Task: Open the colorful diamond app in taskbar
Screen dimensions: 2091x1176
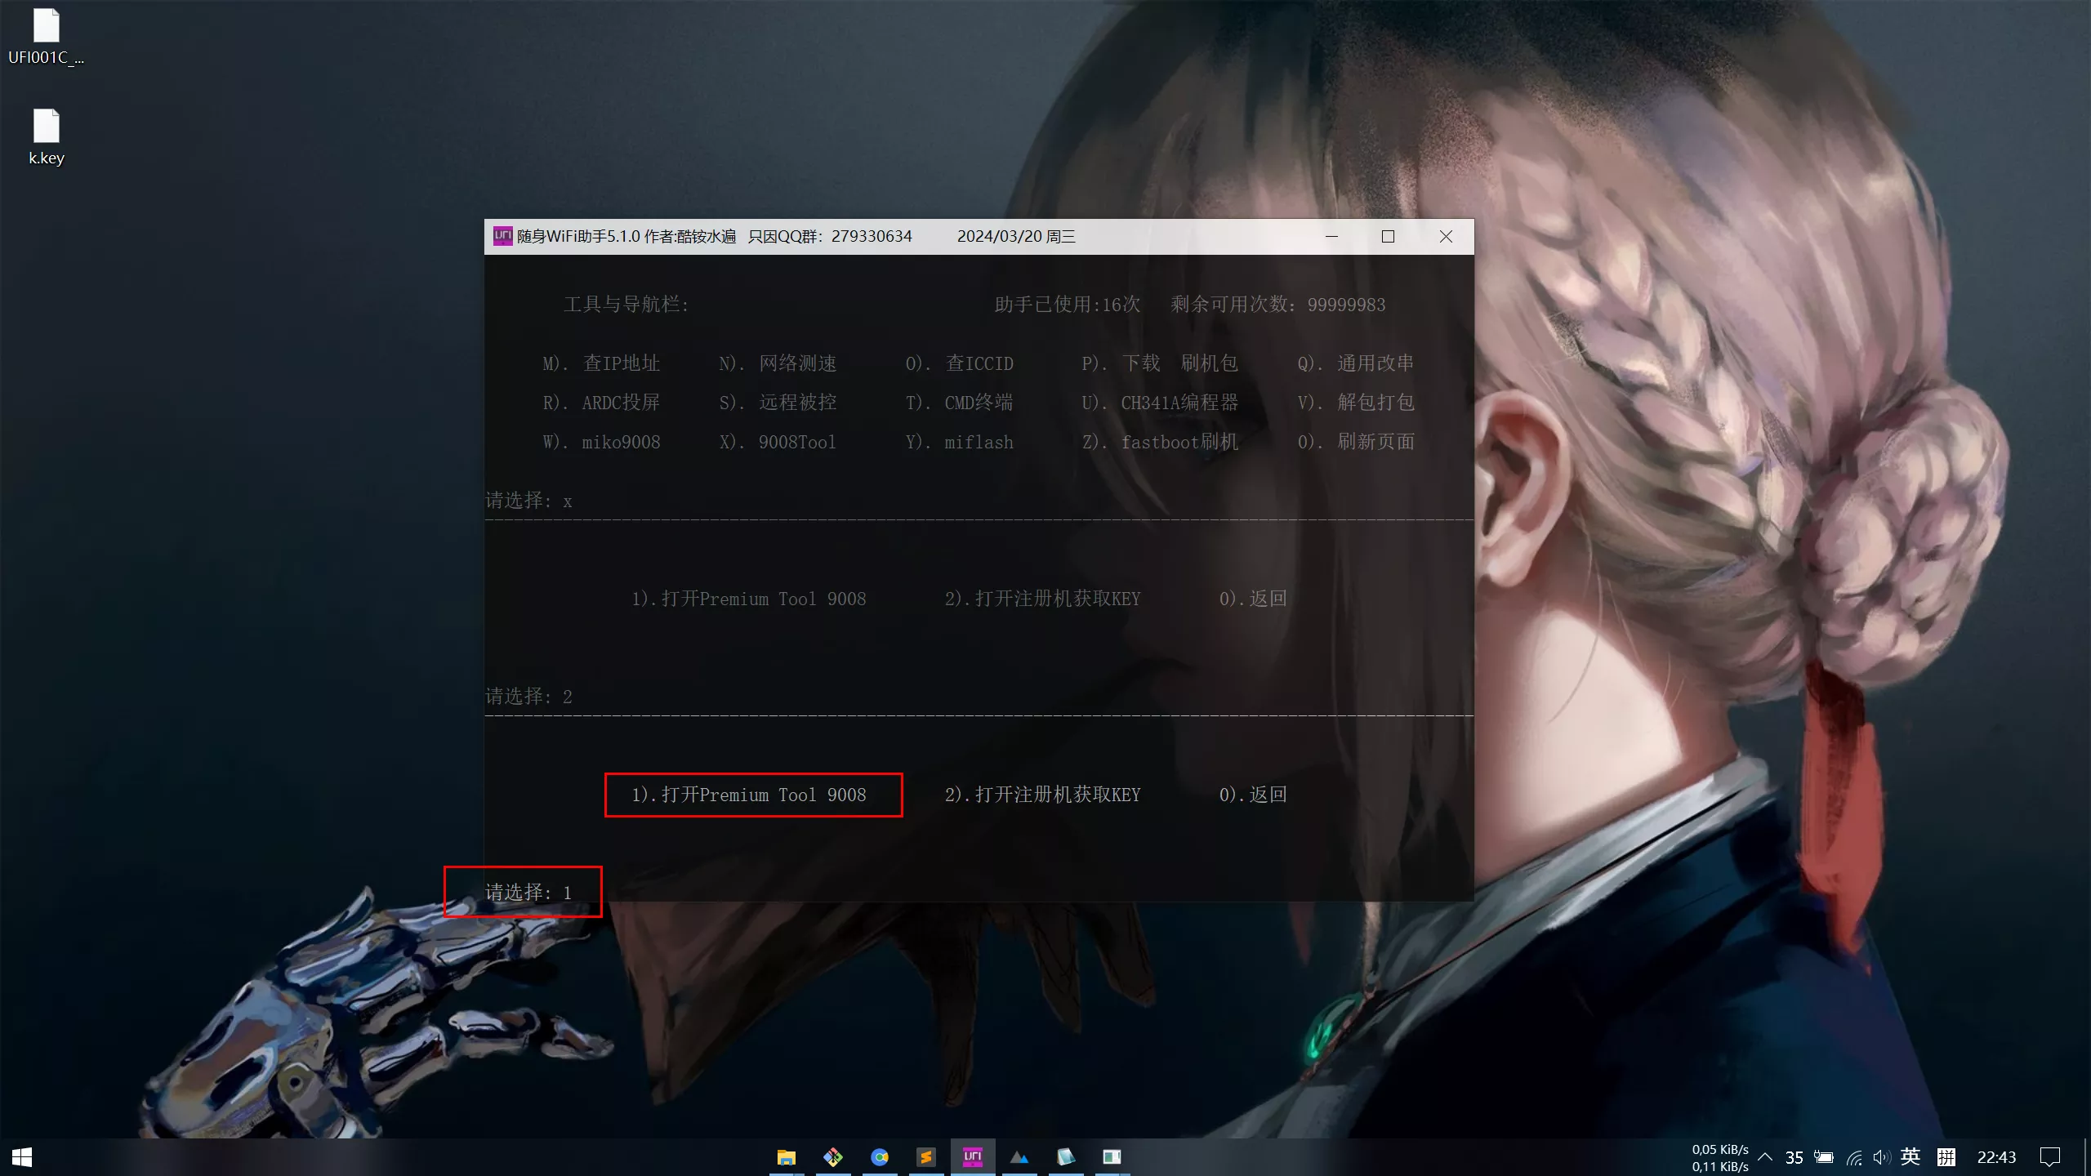Action: (832, 1157)
